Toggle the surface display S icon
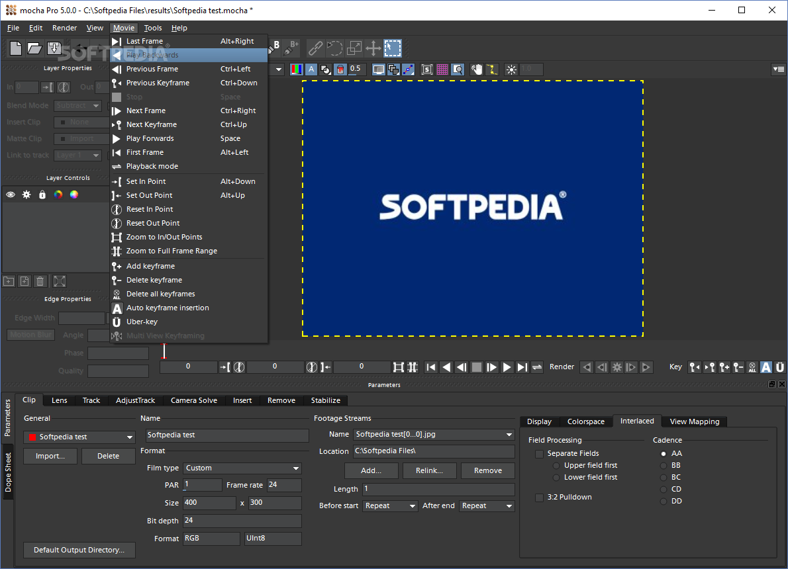The width and height of the screenshot is (788, 569). click(426, 69)
